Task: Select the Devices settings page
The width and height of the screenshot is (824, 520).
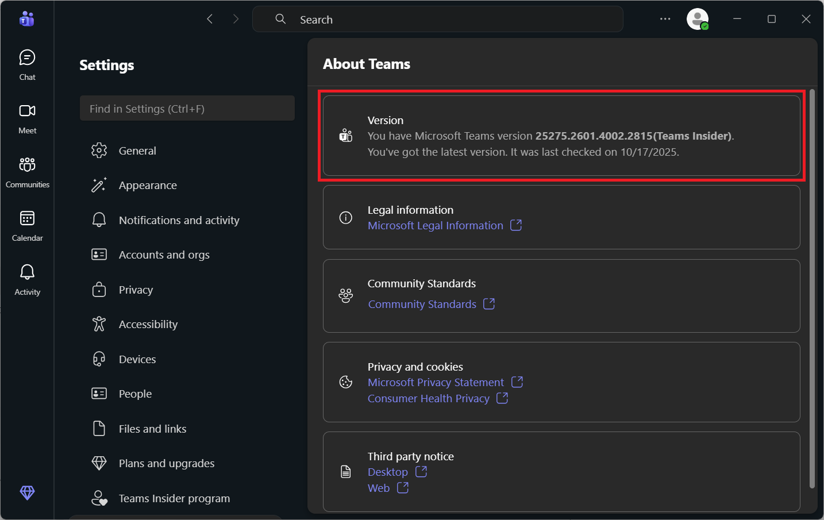Action: 137,359
